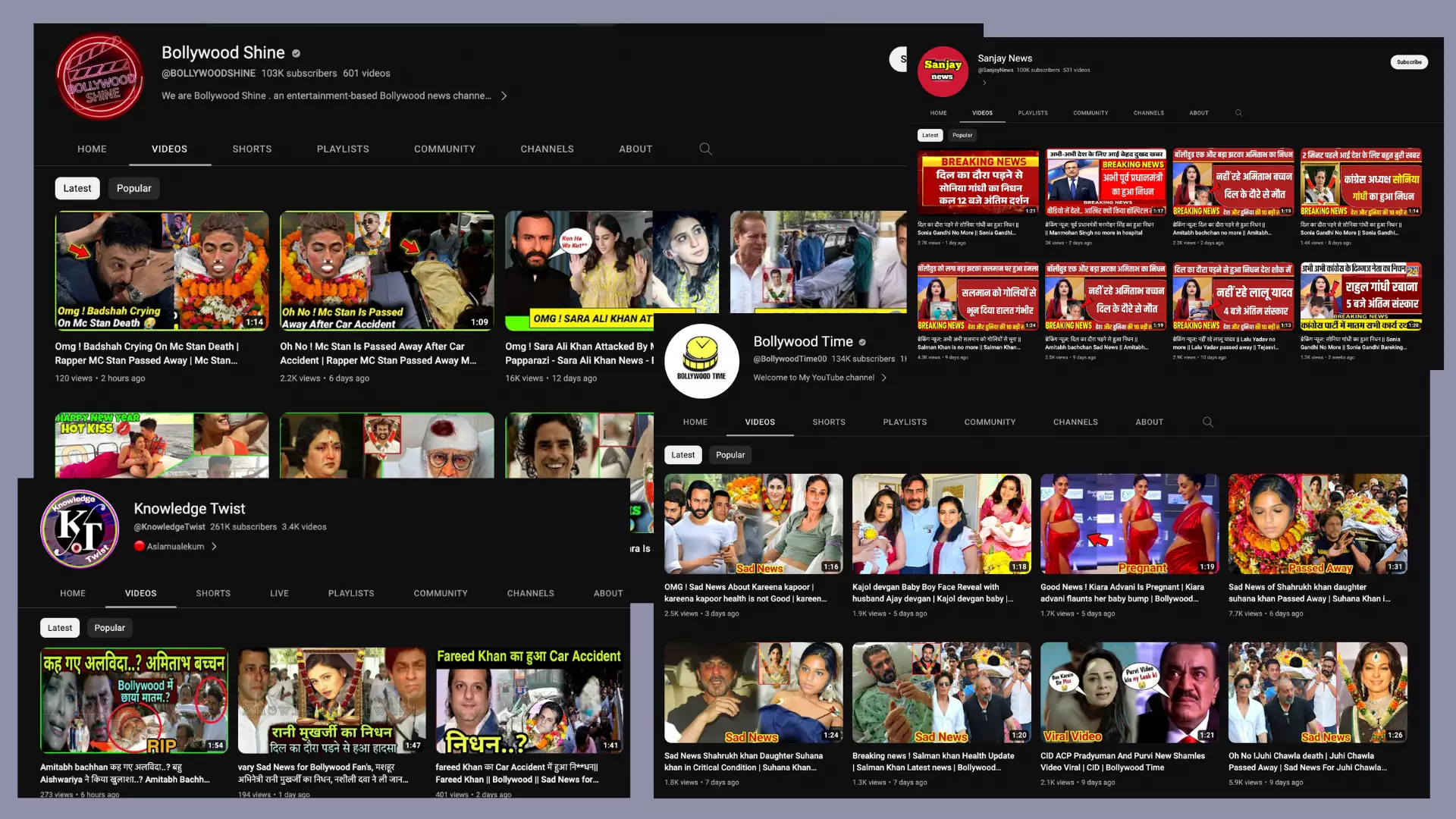
Task: Open Sara Ali Khan Attacked video title
Action: pyautogui.click(x=579, y=353)
